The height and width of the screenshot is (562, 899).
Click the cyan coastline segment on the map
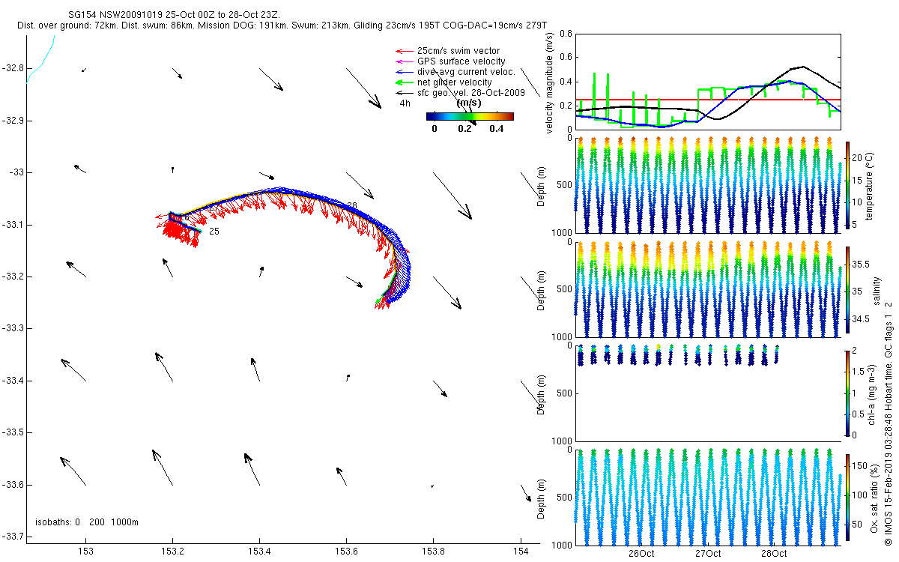tap(41, 58)
